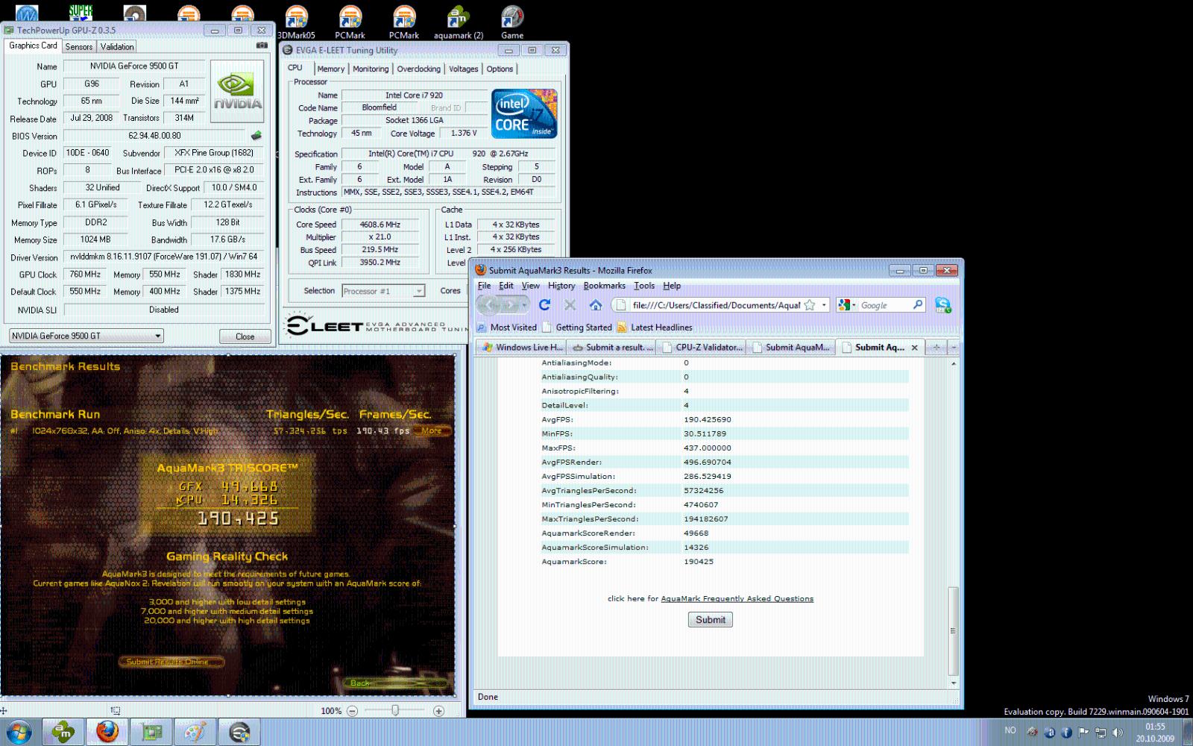1193x746 pixels.
Task: Switch to the CPU-Z Validator tab
Action: pos(702,347)
